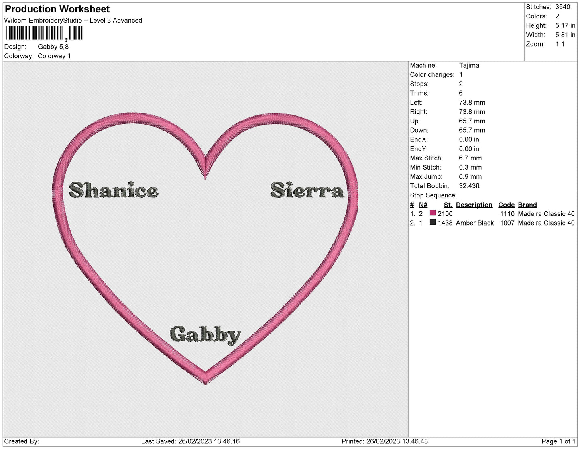The height and width of the screenshot is (449, 580).
Task: Click the 'Brand' column header
Action: pyautogui.click(x=527, y=205)
